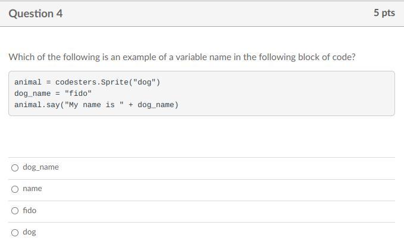Pick the dog radio button
The image size is (404, 250).
(15, 233)
